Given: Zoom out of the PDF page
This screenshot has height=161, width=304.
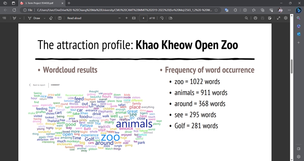Looking at the screenshot, I should point(119,18).
